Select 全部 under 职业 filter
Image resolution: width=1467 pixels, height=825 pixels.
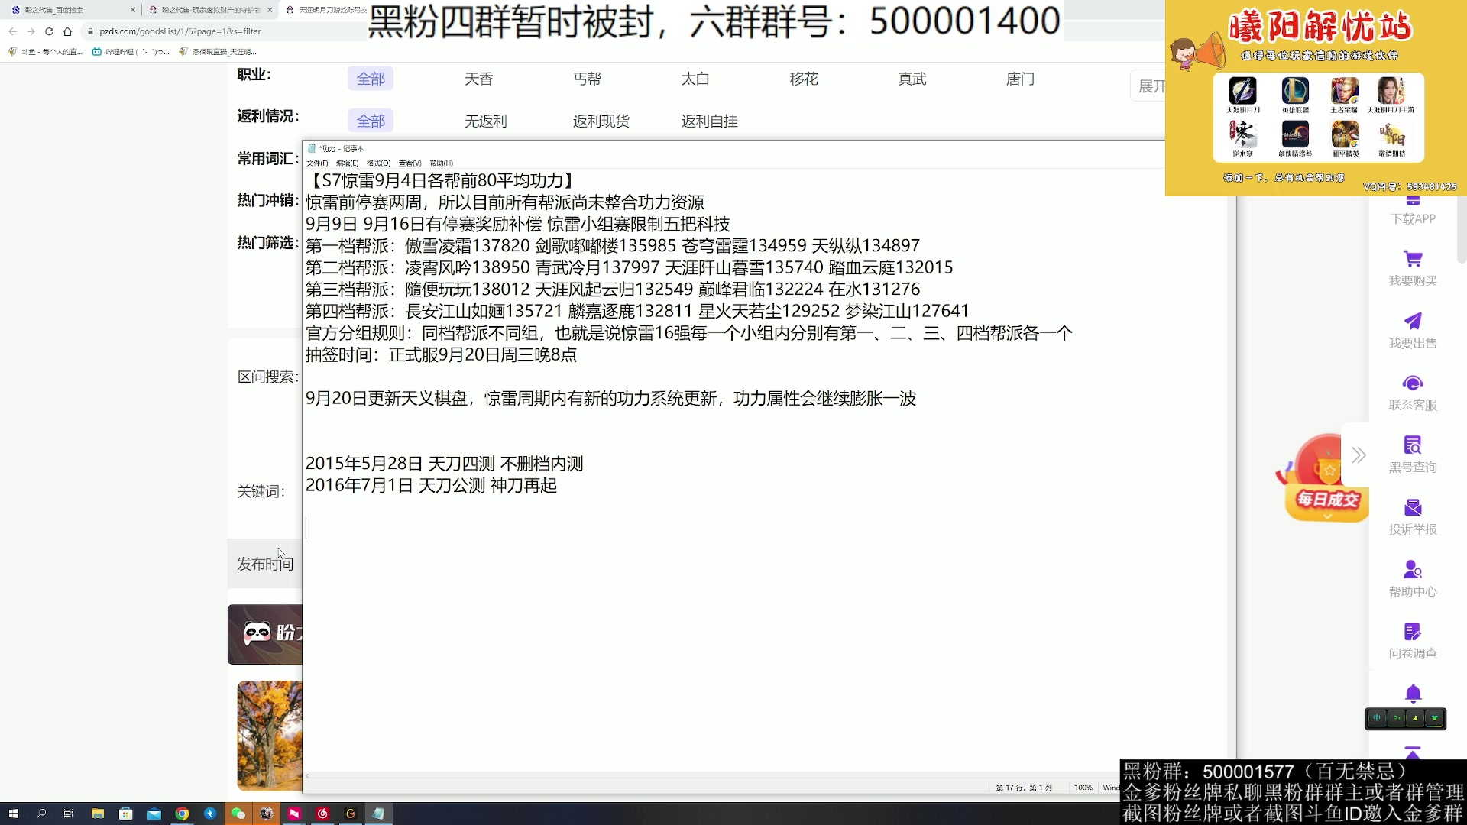(371, 78)
